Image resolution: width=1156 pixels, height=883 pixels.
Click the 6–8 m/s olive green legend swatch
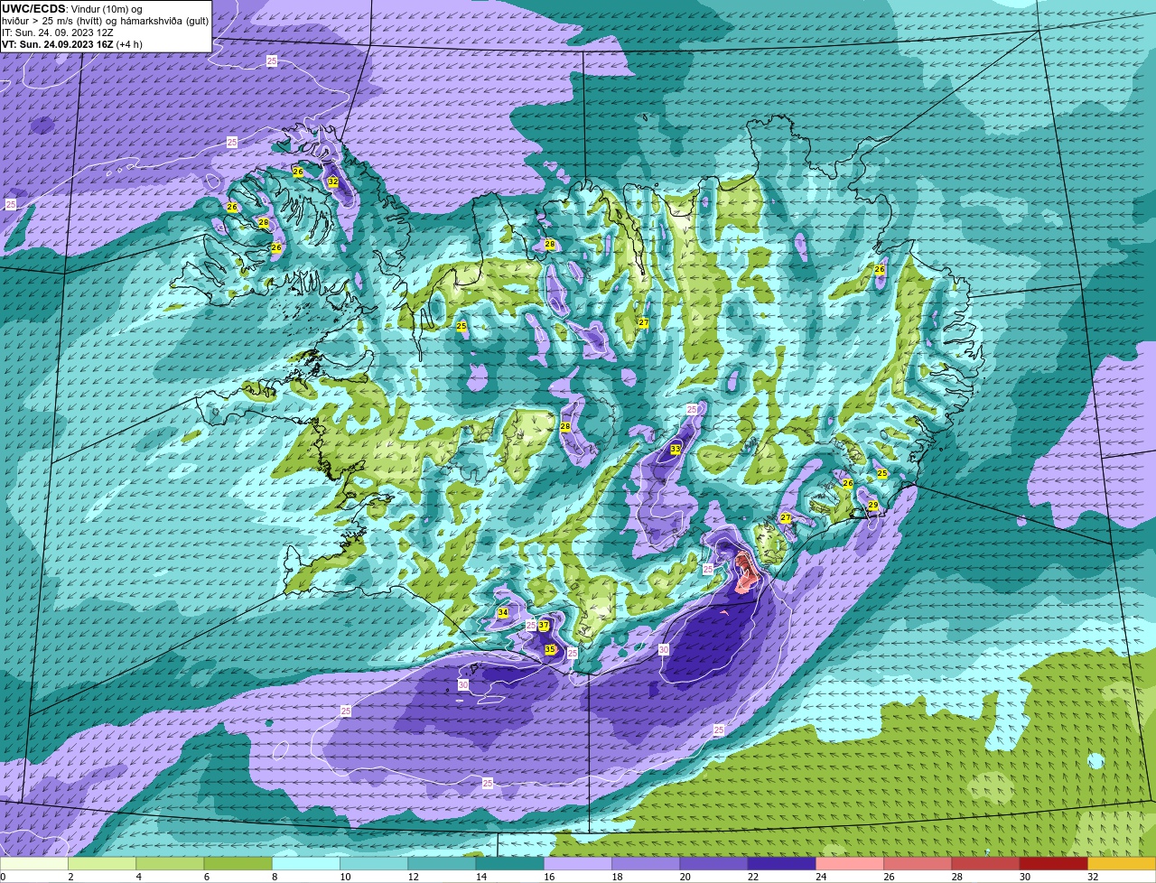238,863
